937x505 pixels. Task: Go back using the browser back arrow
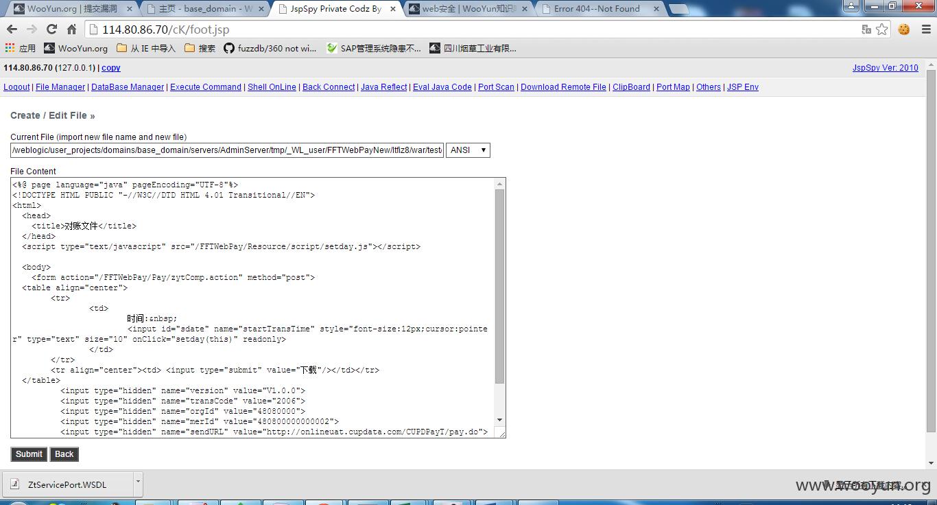point(12,30)
